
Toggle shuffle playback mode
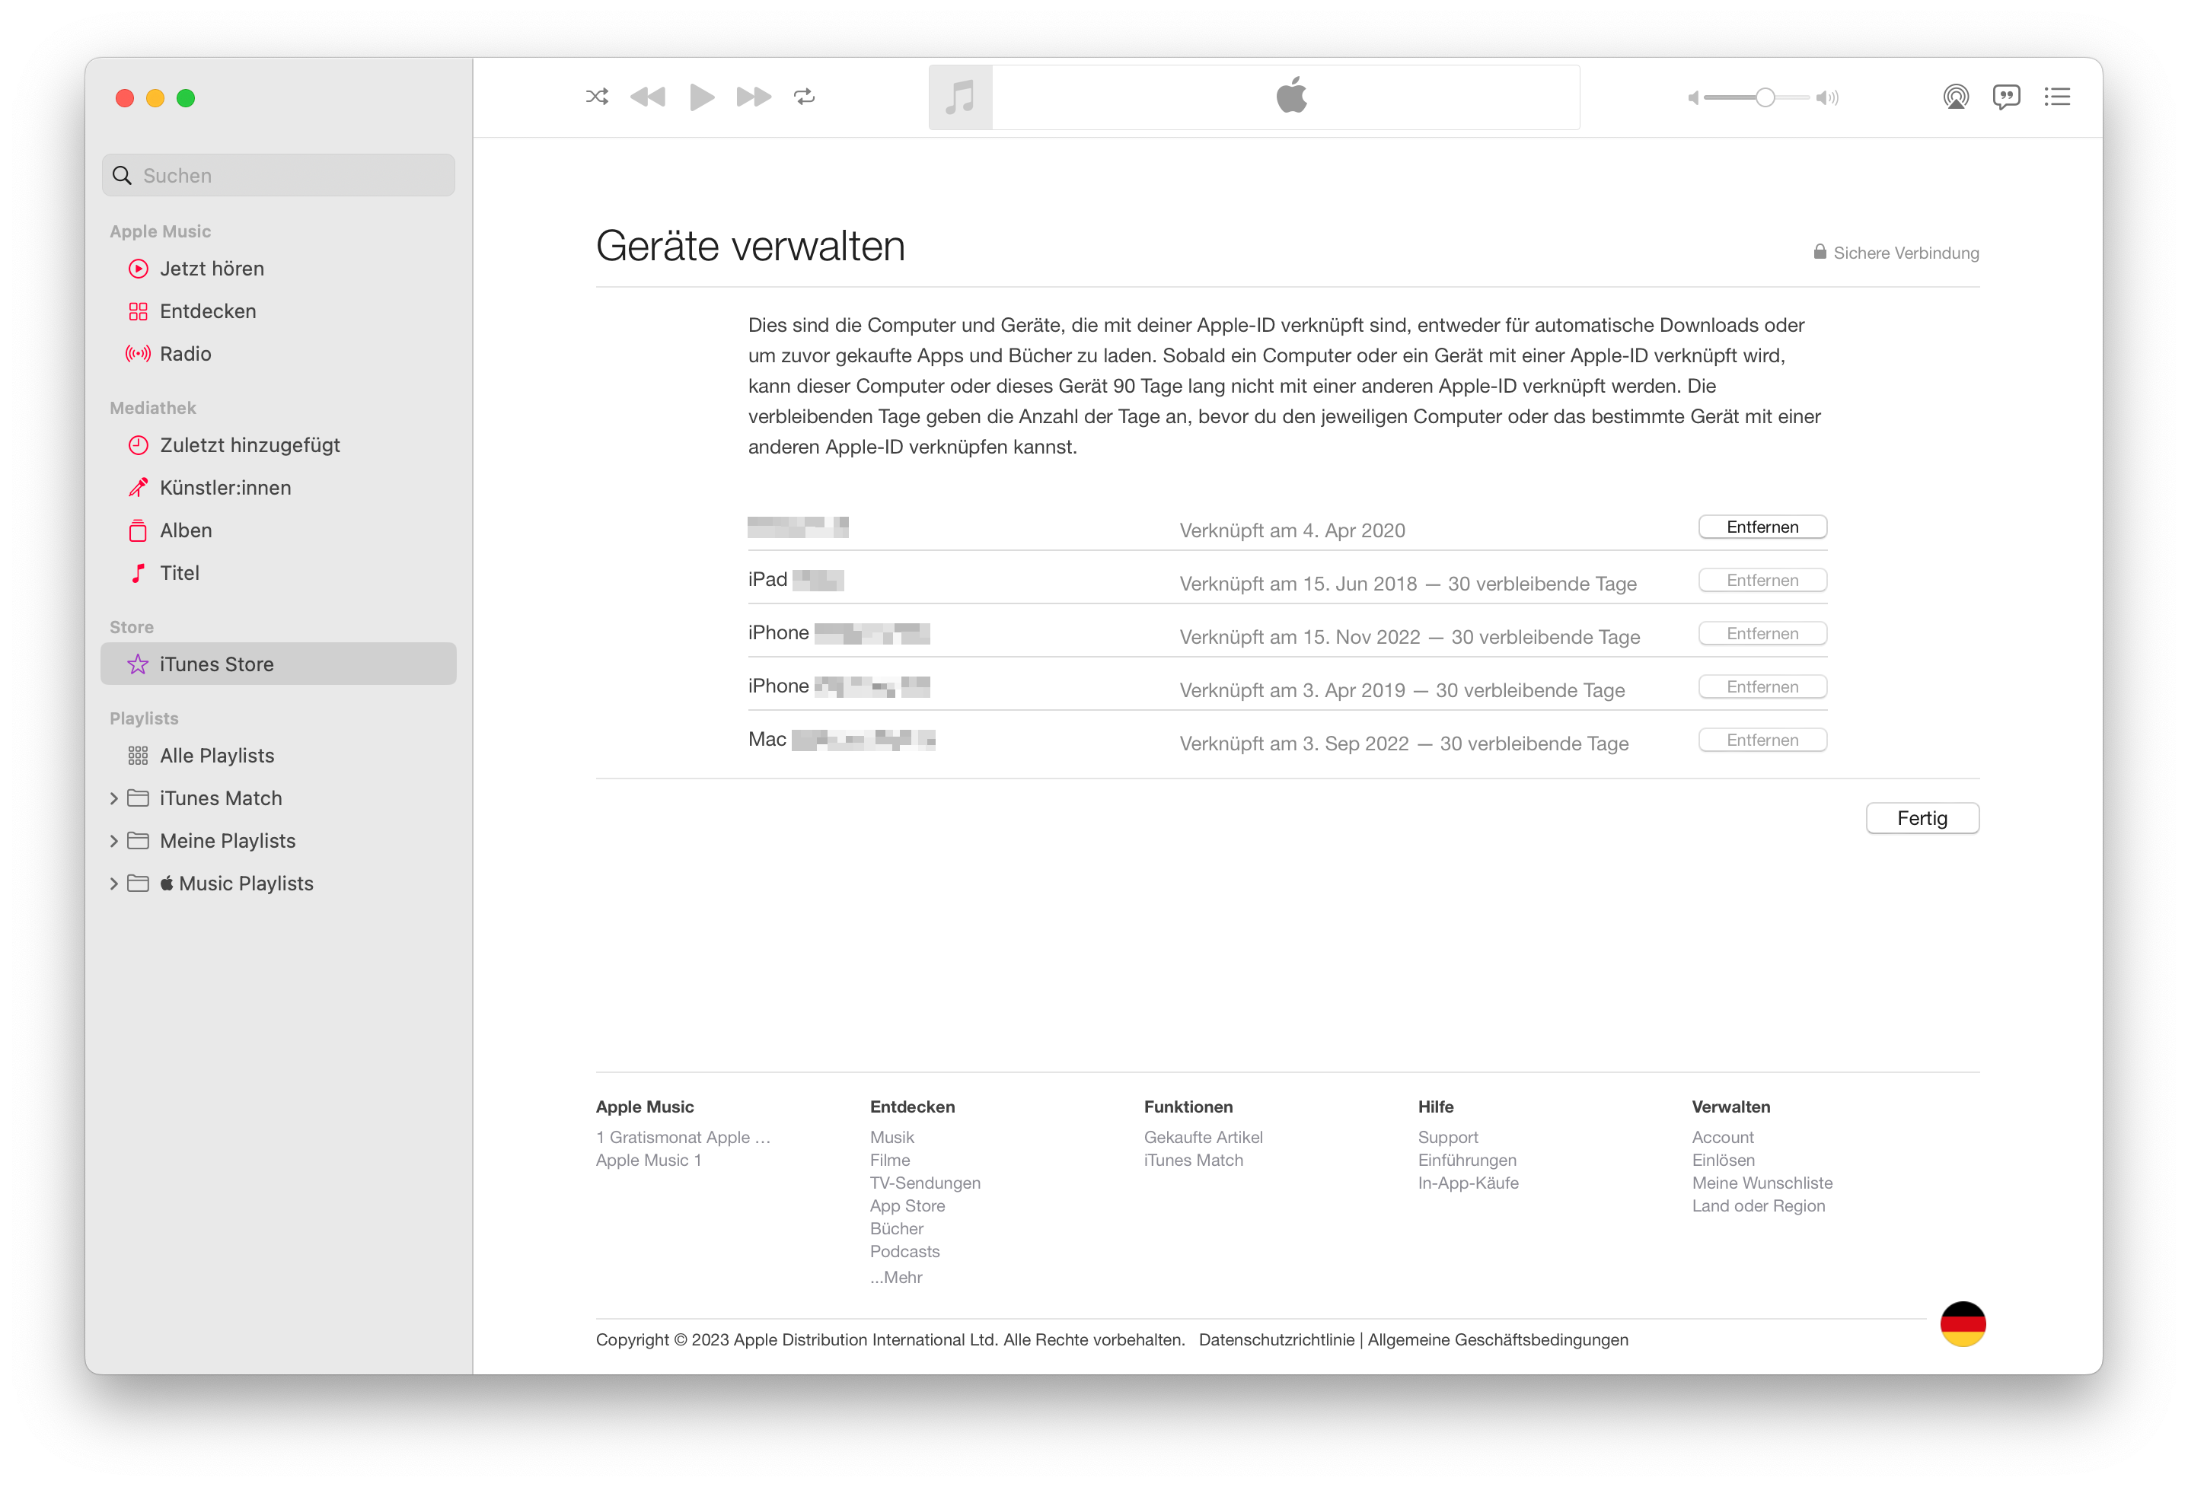[597, 97]
